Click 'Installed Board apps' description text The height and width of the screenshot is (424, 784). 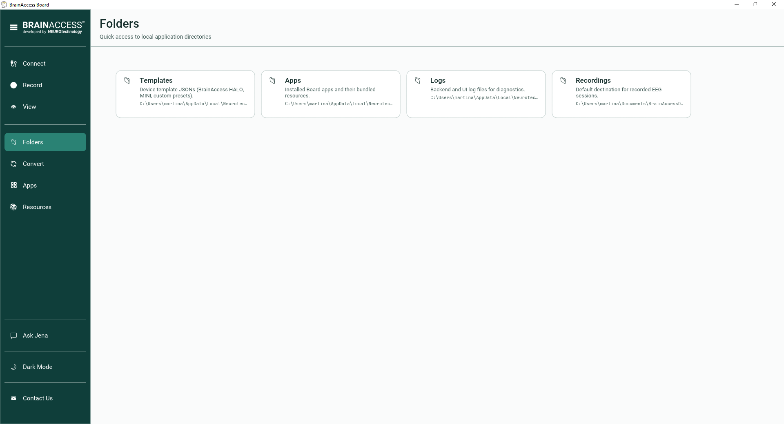330,93
